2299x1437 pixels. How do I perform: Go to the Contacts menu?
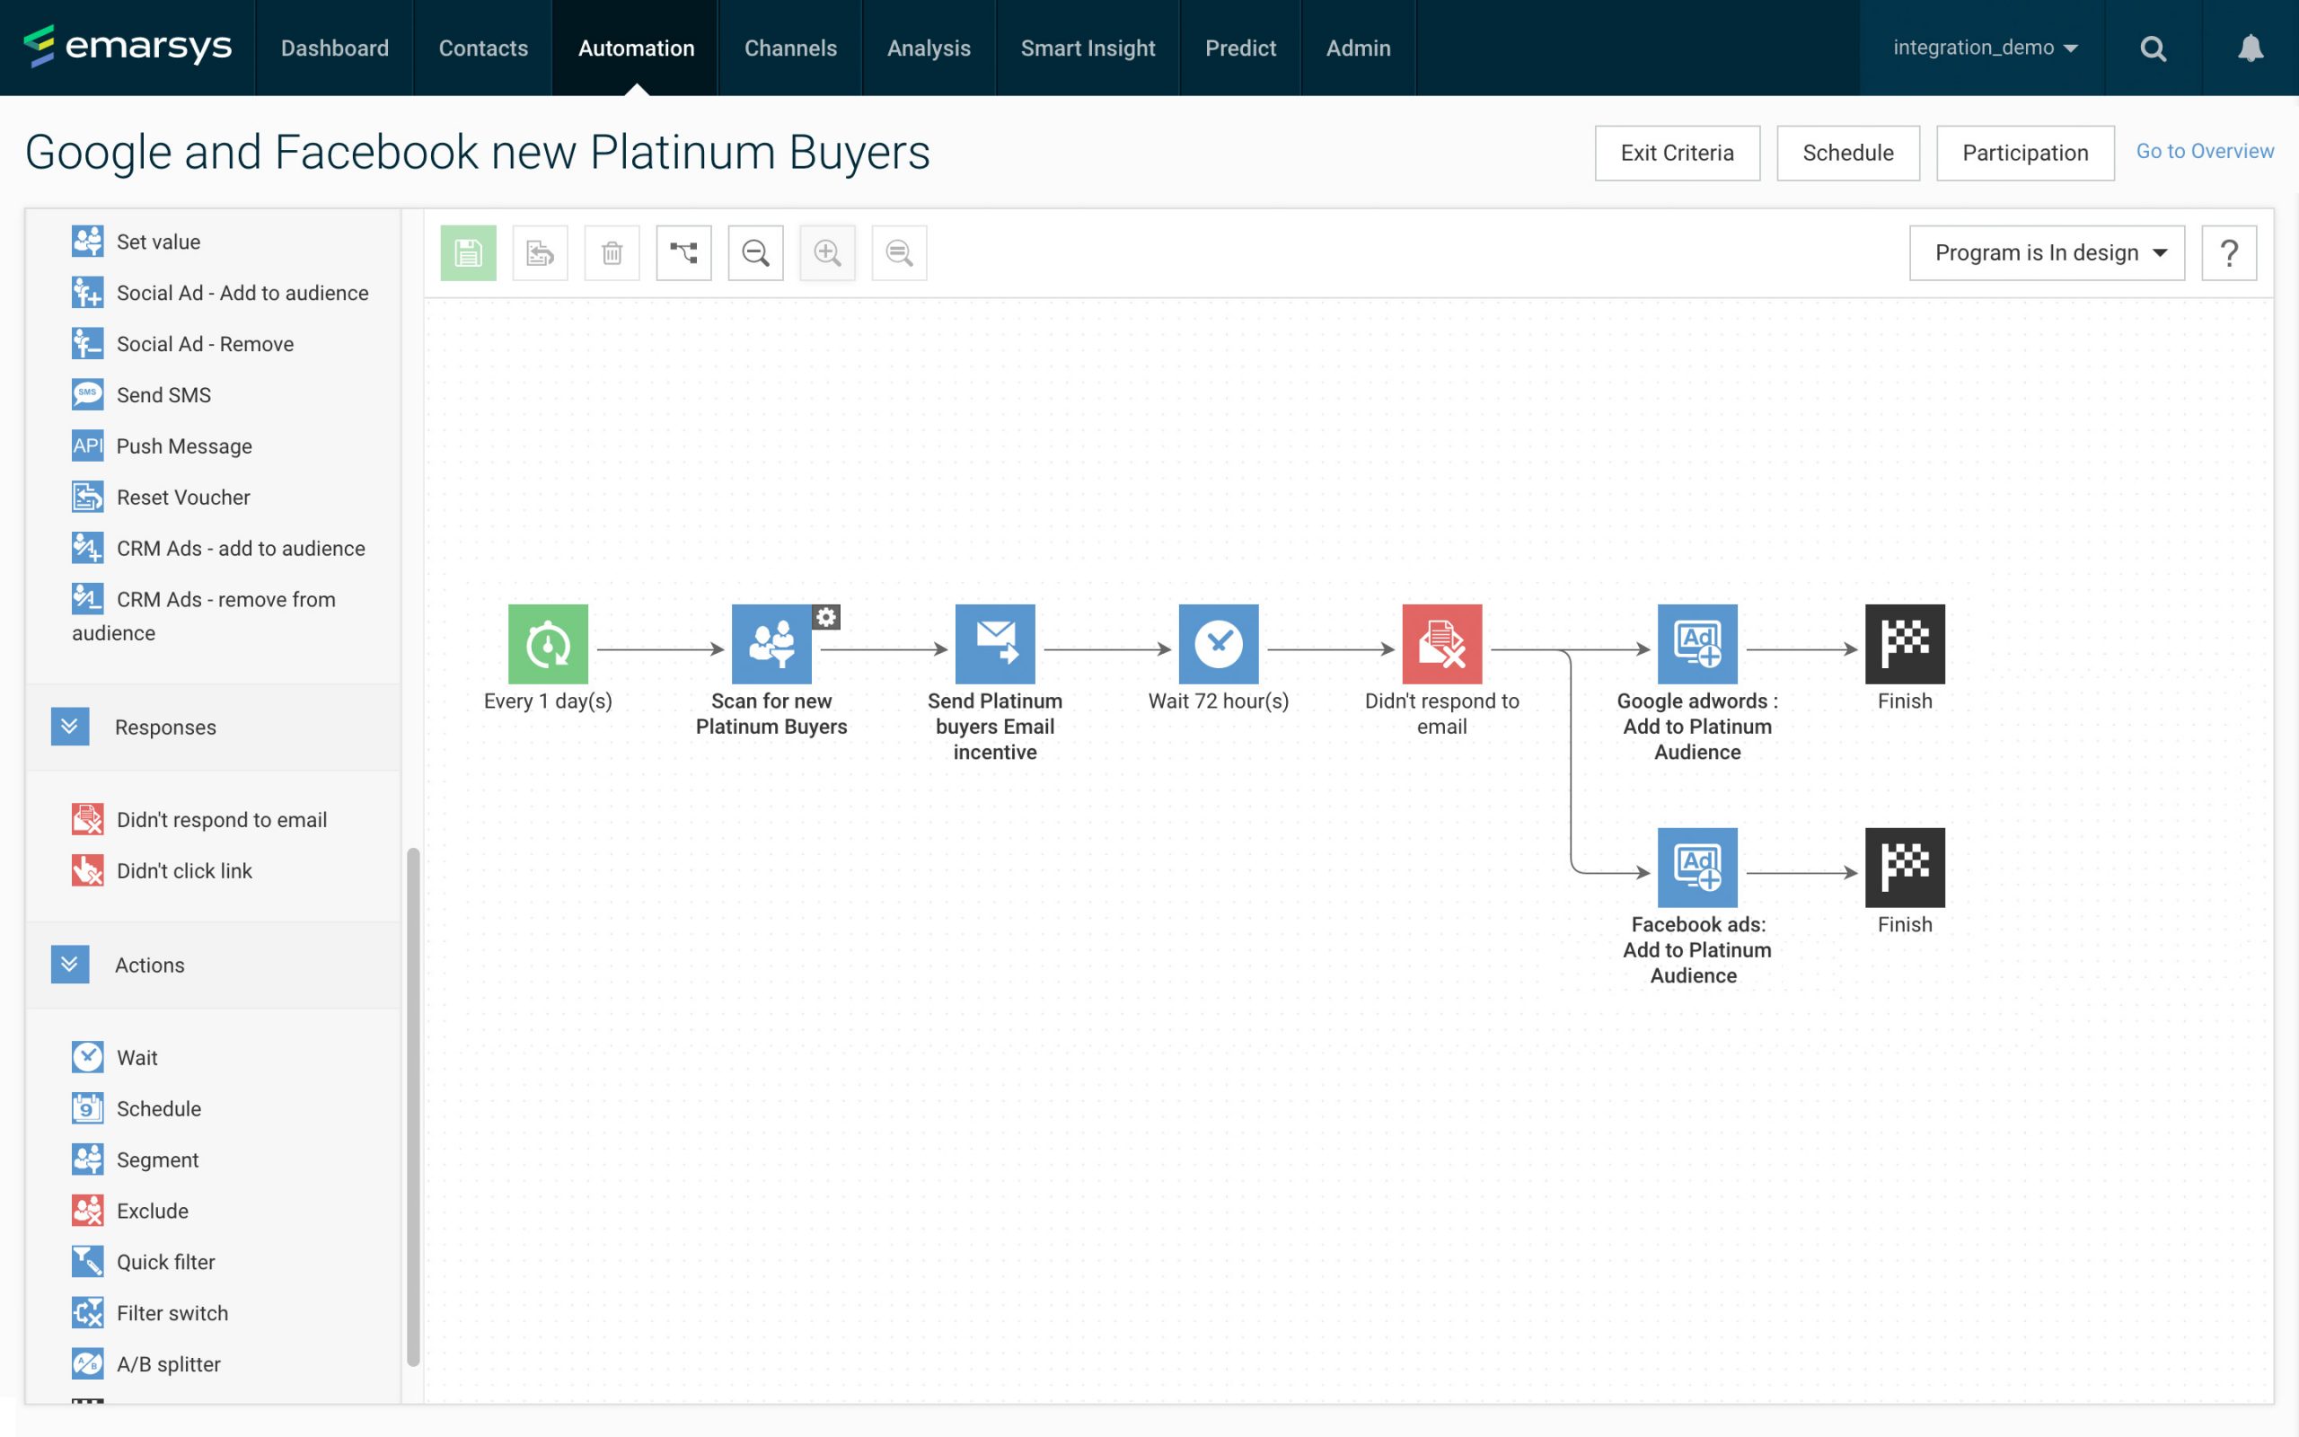pyautogui.click(x=482, y=48)
